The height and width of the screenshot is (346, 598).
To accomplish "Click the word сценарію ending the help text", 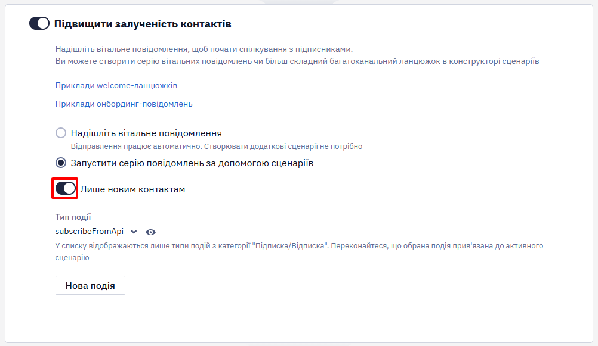I will pyautogui.click(x=72, y=258).
